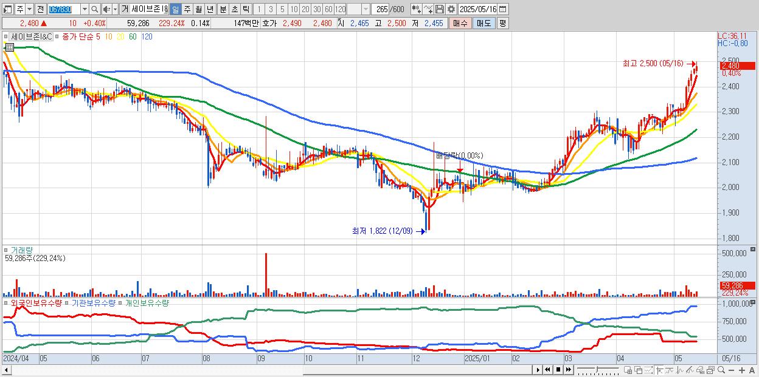759x377 pixels.
Task: Click the chart zoom slider handle
Action: (x=597, y=370)
